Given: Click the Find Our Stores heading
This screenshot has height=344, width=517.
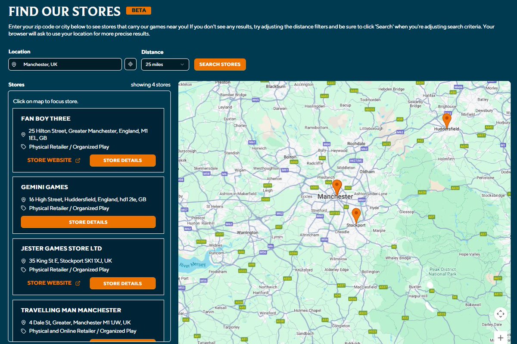Looking at the screenshot, I should pos(65,11).
